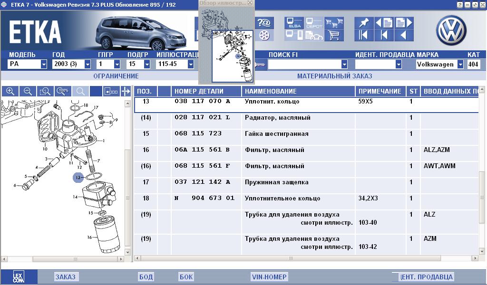487x285 pixels.
Task: Select hex nut row 068 115 723
Action: point(306,137)
